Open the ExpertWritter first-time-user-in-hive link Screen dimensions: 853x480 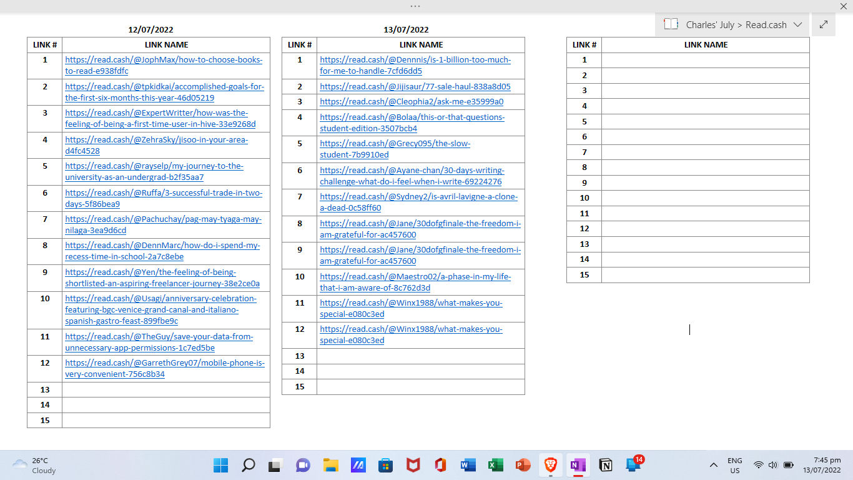point(160,118)
